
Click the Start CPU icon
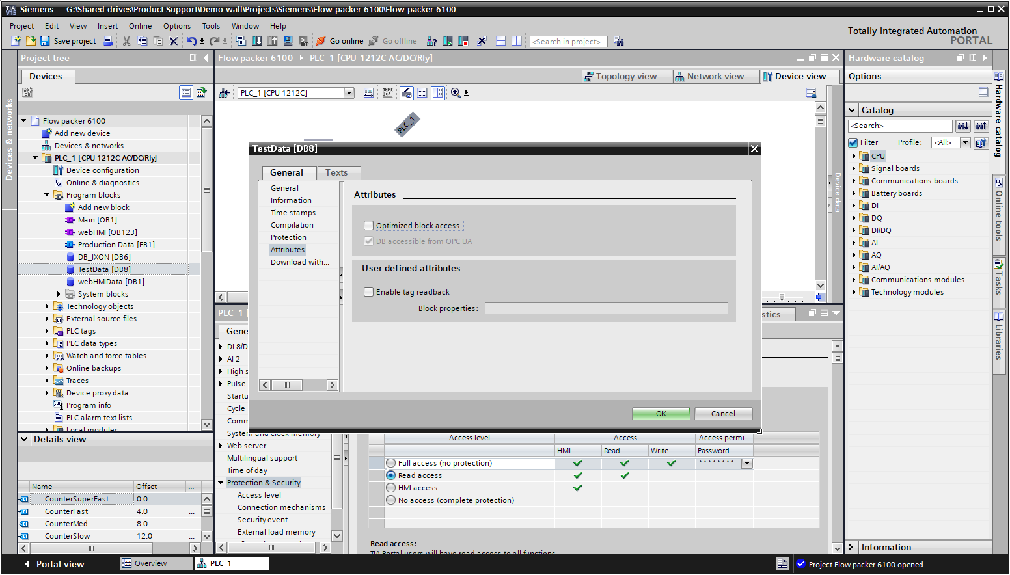[x=448, y=41]
